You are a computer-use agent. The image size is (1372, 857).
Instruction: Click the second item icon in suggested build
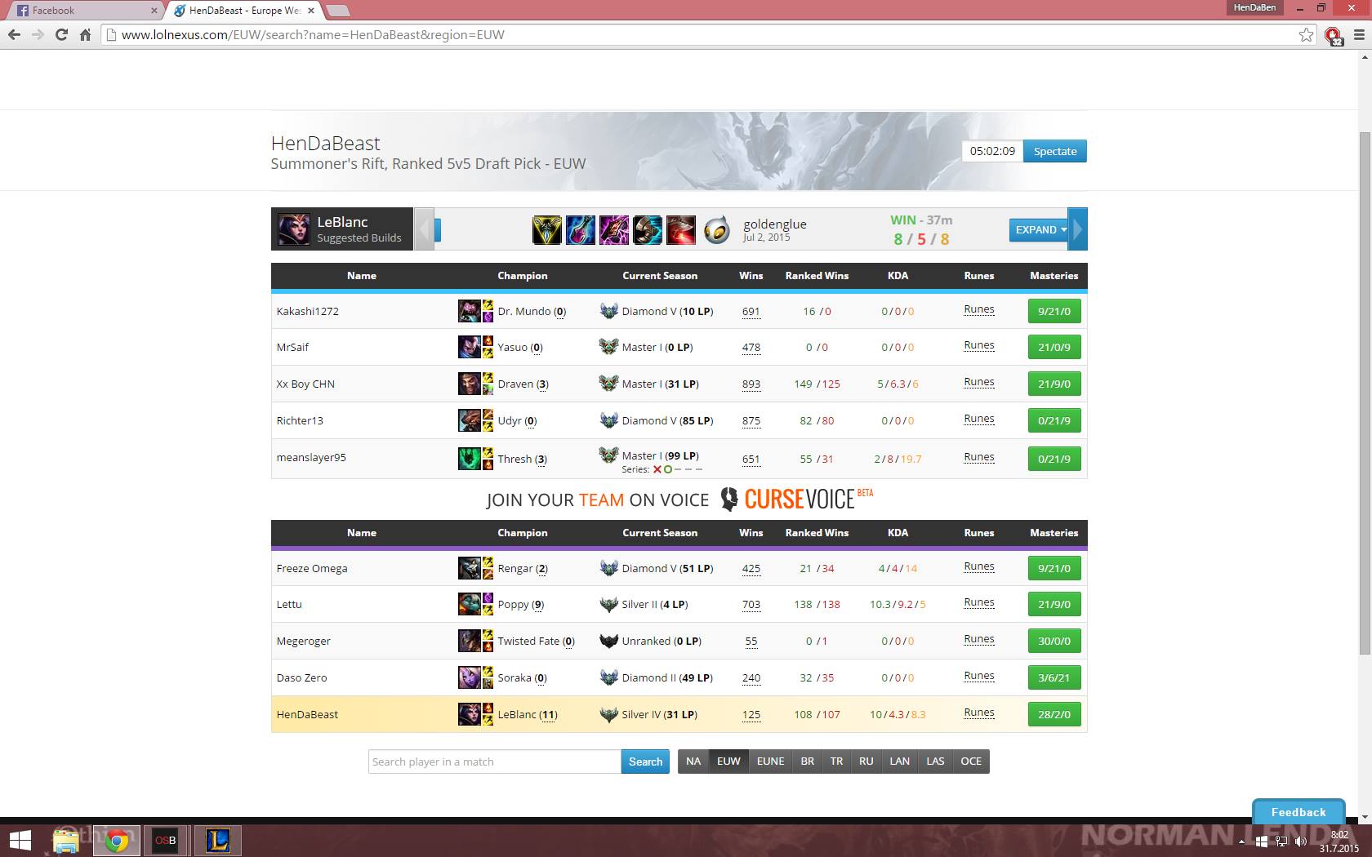point(580,230)
